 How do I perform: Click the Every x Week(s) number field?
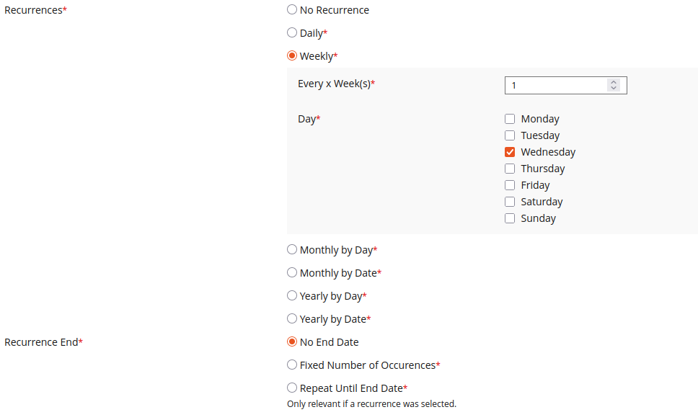(555, 85)
